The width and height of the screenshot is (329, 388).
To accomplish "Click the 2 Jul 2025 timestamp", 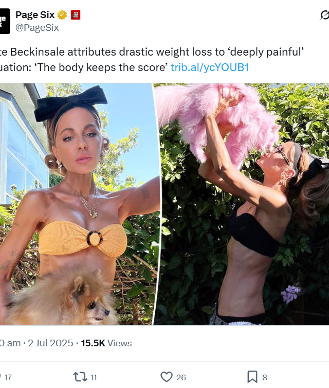I will point(50,343).
